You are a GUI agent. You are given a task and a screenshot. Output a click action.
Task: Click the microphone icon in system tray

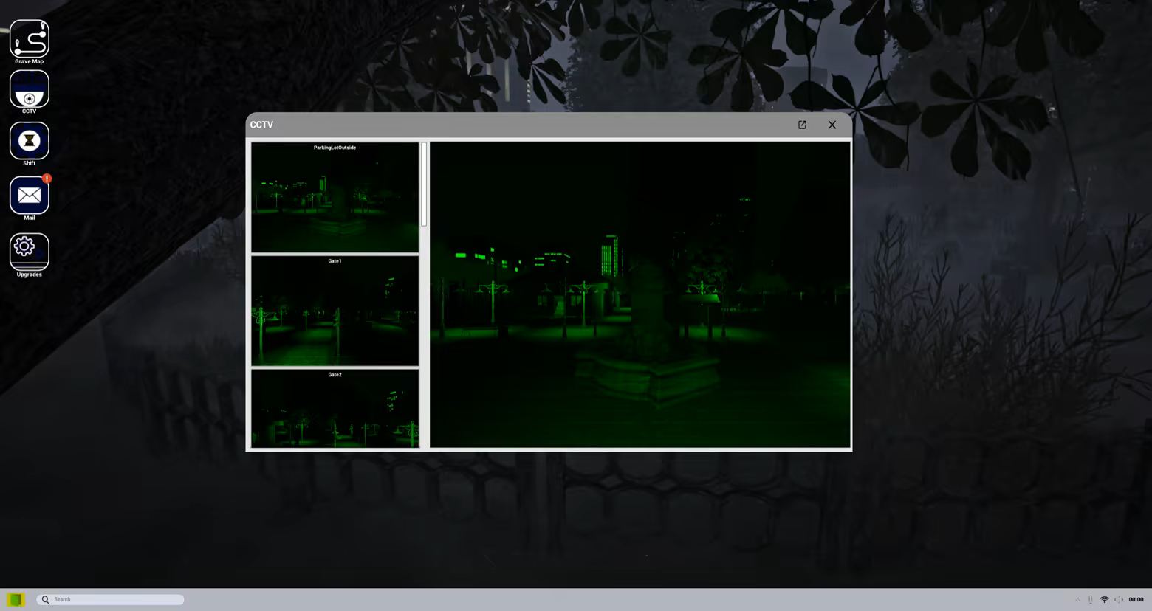pyautogui.click(x=1090, y=599)
